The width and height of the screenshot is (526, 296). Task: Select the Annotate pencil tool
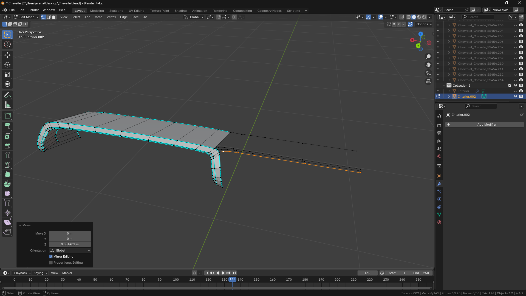click(7, 95)
